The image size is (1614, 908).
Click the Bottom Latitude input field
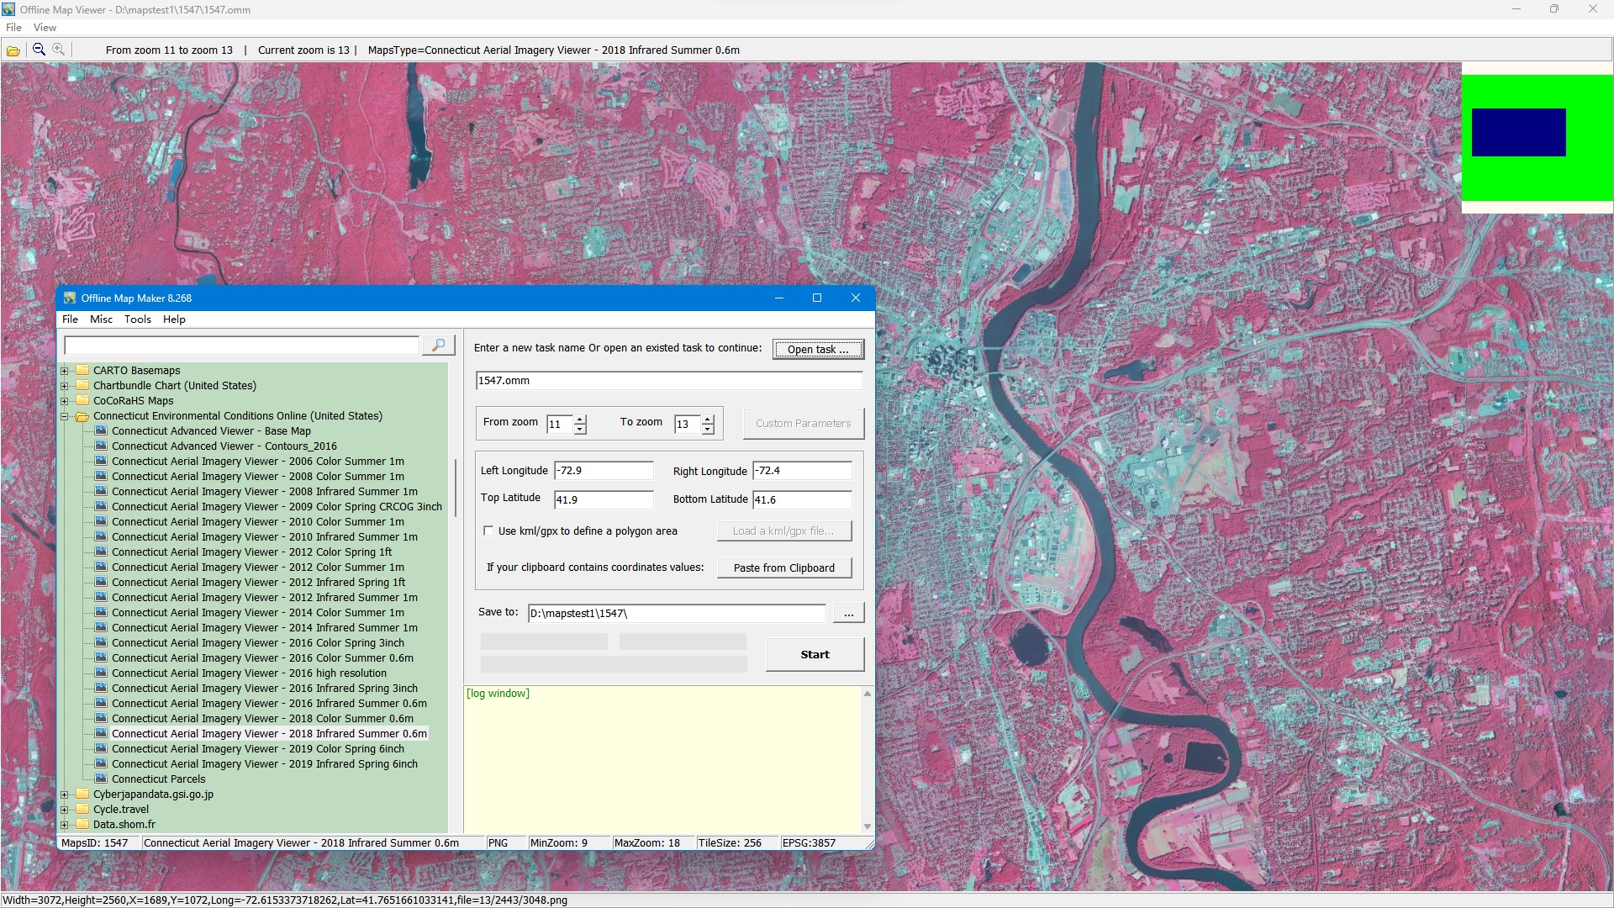tap(802, 499)
